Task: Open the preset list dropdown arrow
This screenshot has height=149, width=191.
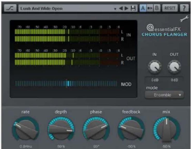Action: click(x=115, y=9)
